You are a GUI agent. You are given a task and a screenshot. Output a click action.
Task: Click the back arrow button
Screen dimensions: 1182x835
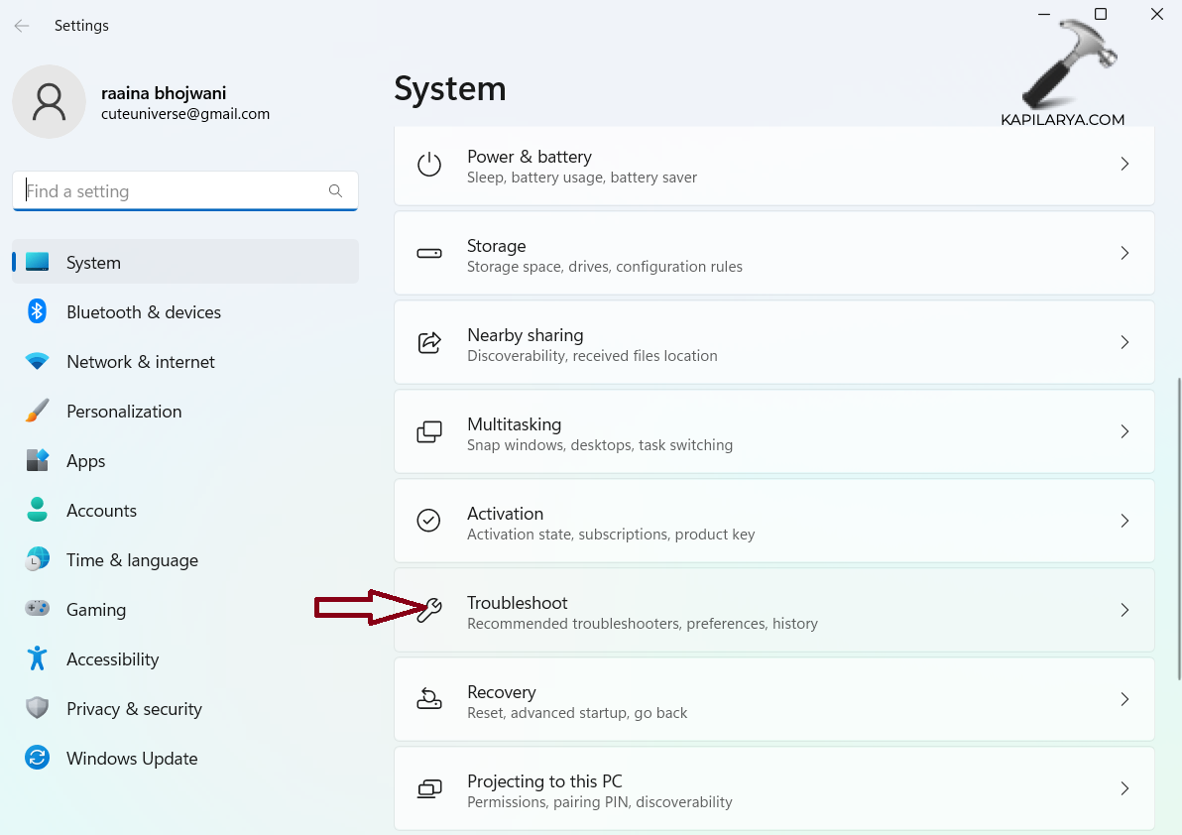click(22, 26)
